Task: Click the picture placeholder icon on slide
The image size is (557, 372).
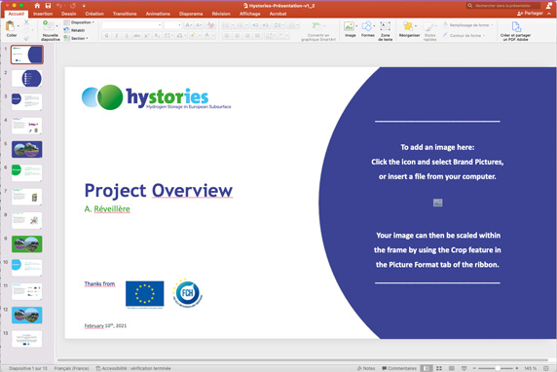Action: pyautogui.click(x=437, y=203)
